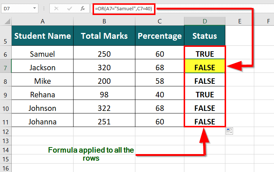Select the Total Marks cell 200
The height and width of the screenshot is (172, 274).
tap(104, 79)
